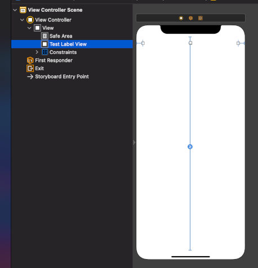
Task: Toggle the document outline with divider arrow
Action: [x=134, y=143]
